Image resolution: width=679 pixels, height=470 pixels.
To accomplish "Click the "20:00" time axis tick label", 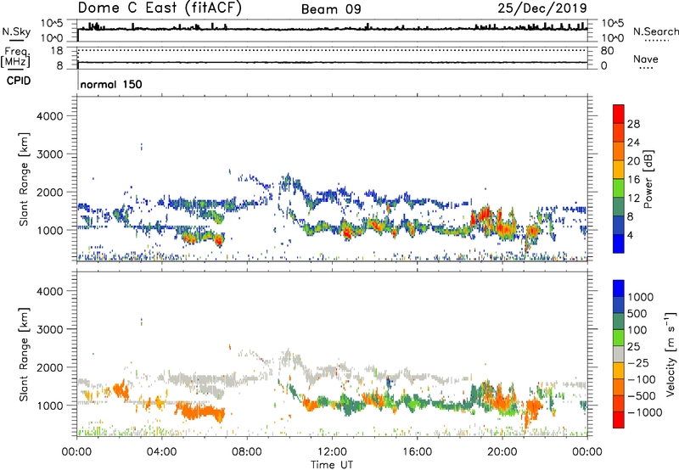I will click(502, 452).
